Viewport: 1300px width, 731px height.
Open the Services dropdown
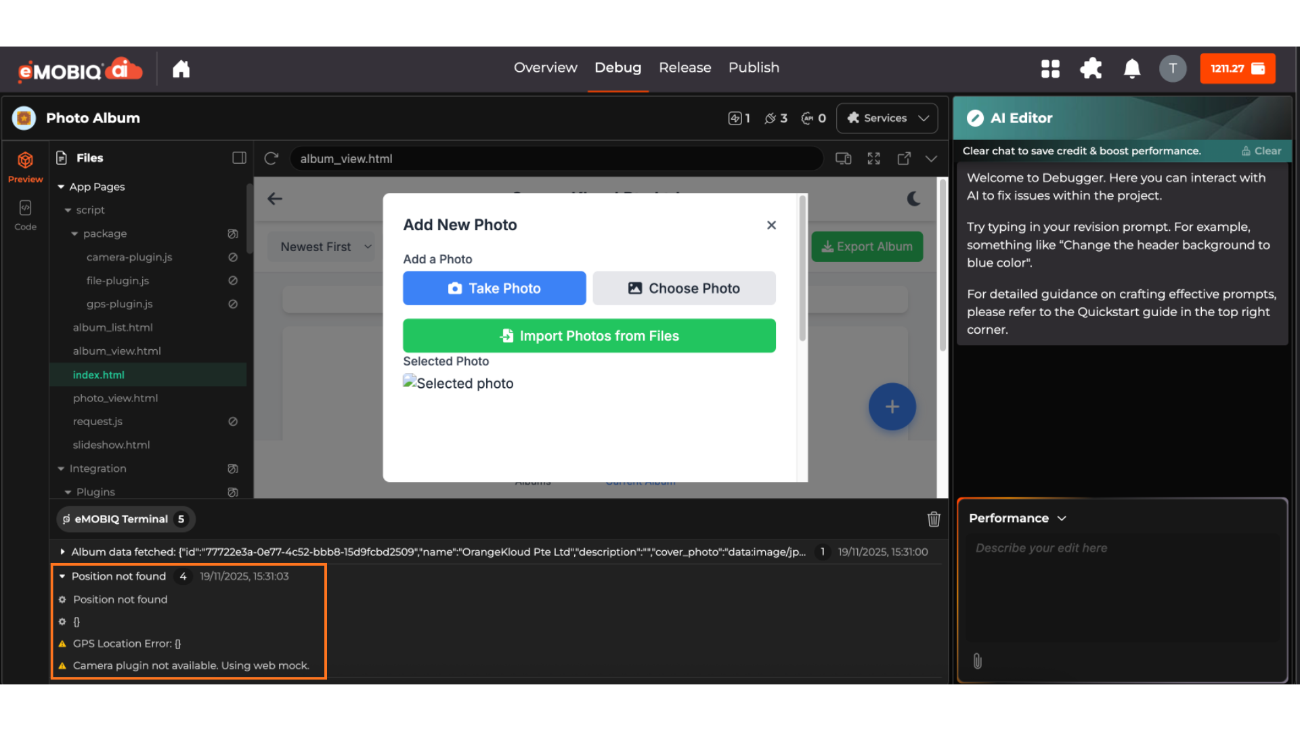tap(887, 118)
